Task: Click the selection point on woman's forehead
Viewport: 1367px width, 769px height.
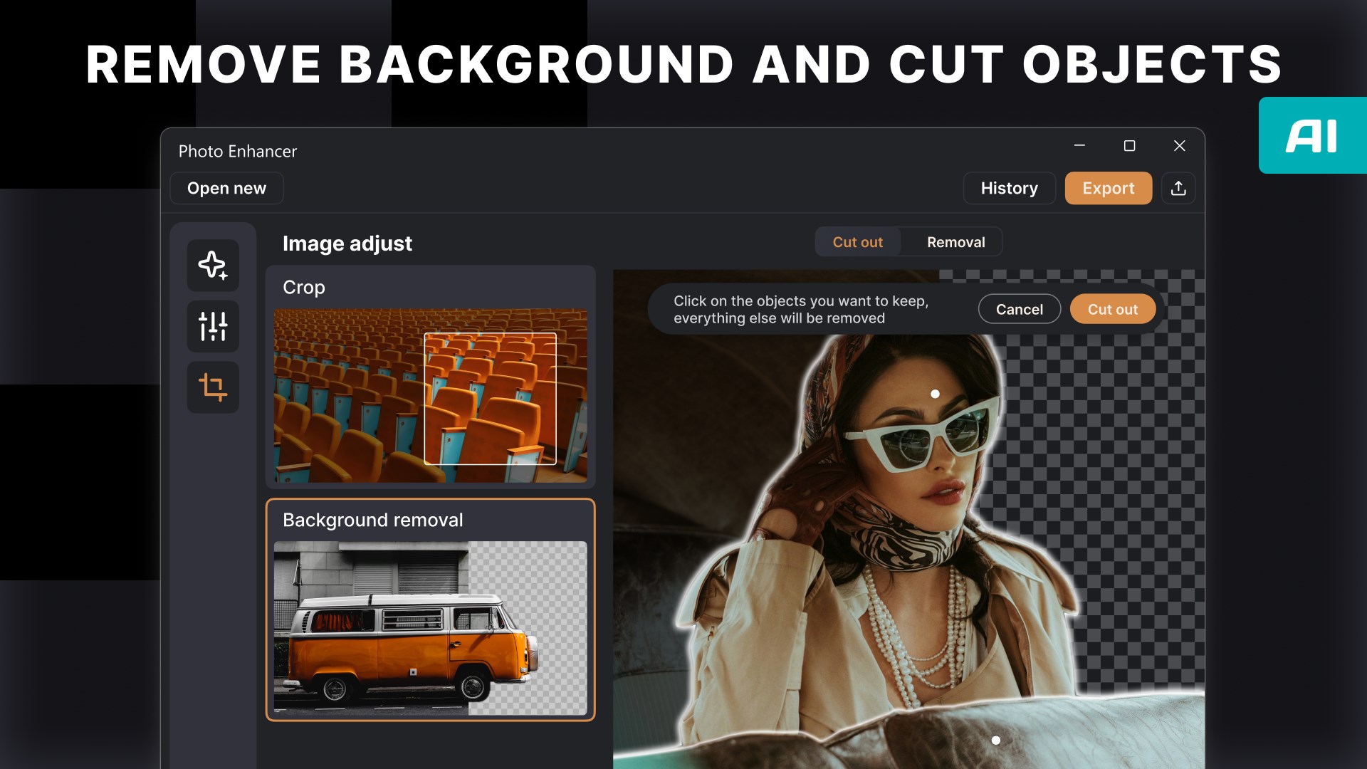Action: point(935,394)
